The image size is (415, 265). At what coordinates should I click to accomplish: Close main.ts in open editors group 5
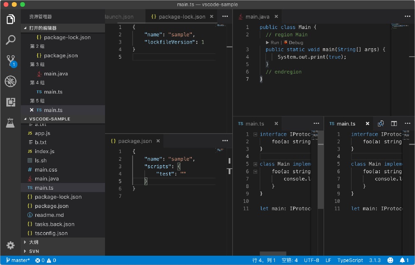pos(32,110)
